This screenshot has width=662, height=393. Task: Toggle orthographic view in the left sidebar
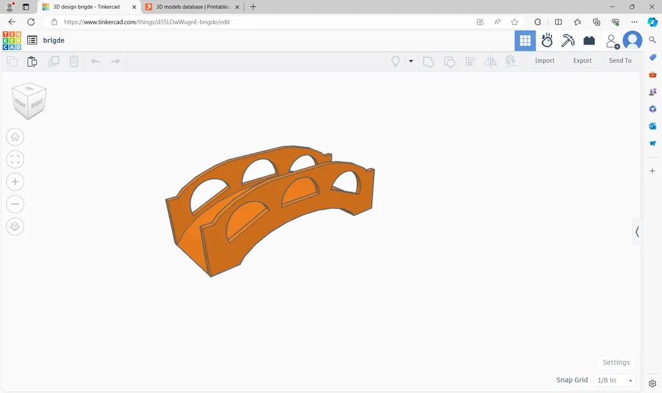[x=15, y=226]
